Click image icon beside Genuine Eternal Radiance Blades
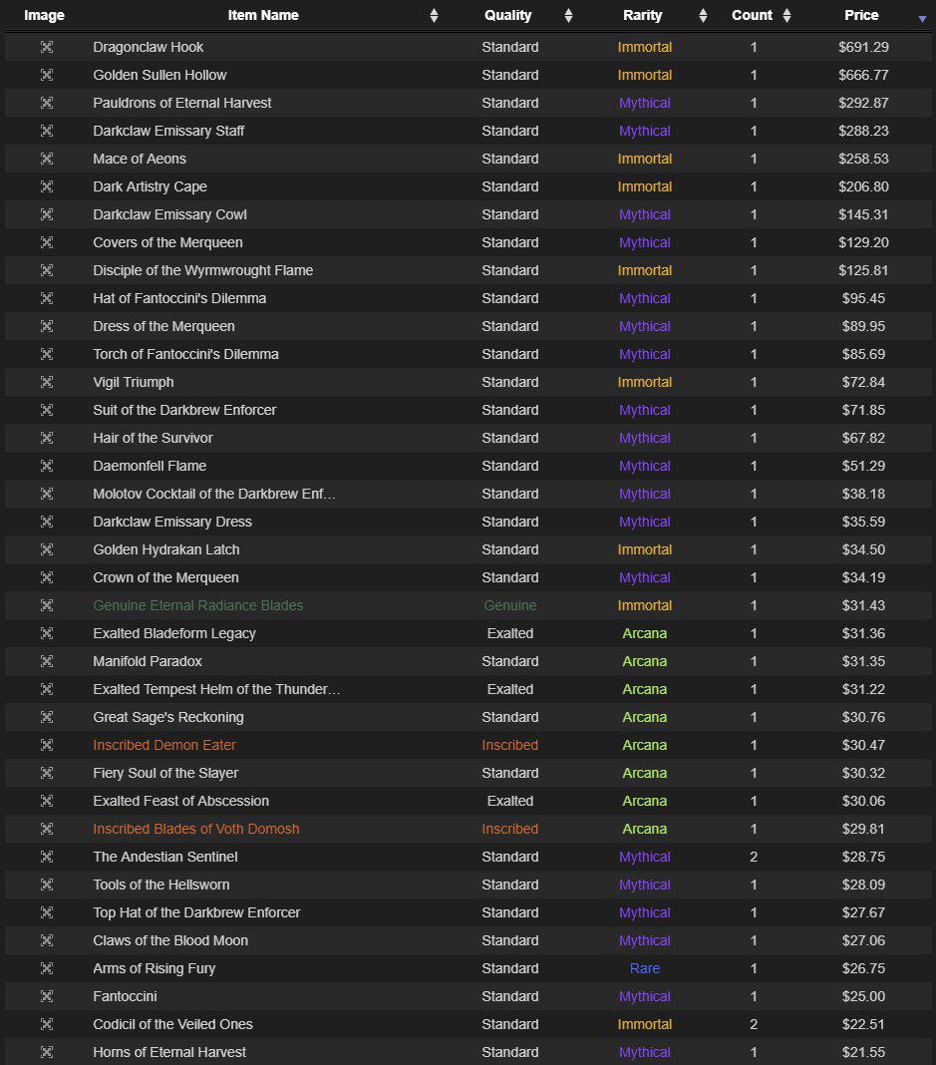Screen dimensions: 936x1065 46,605
